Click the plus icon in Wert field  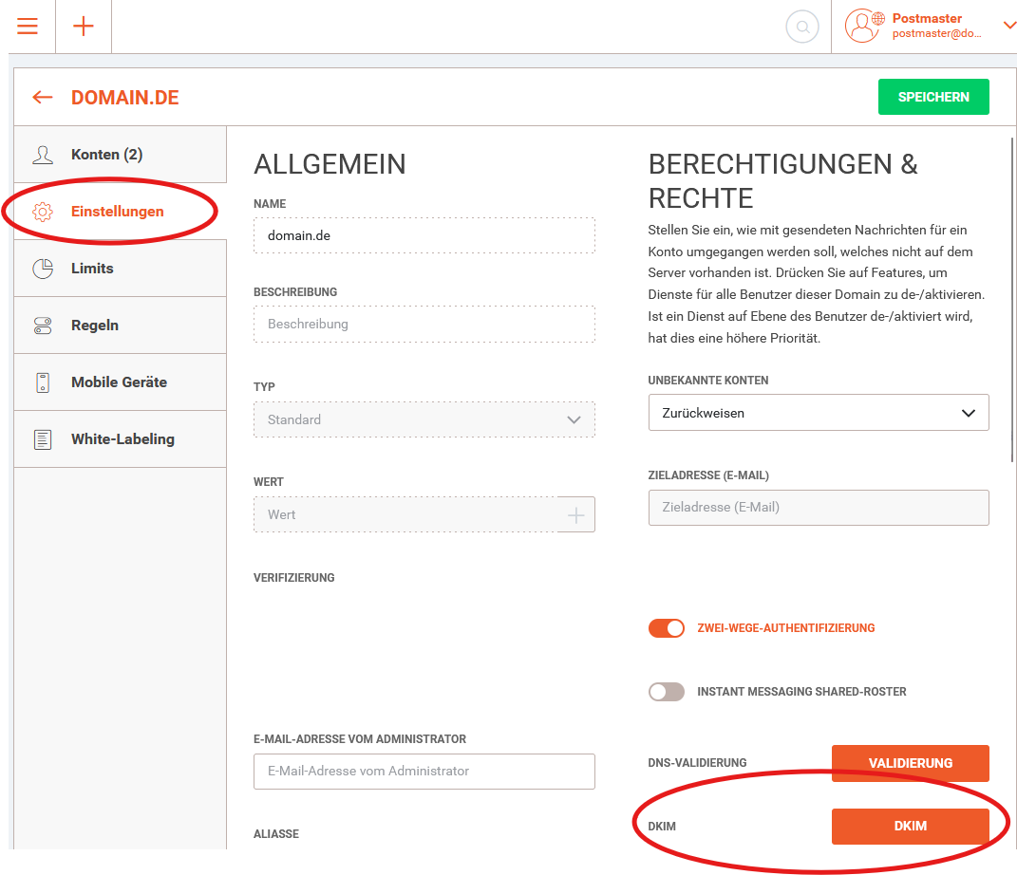[575, 514]
